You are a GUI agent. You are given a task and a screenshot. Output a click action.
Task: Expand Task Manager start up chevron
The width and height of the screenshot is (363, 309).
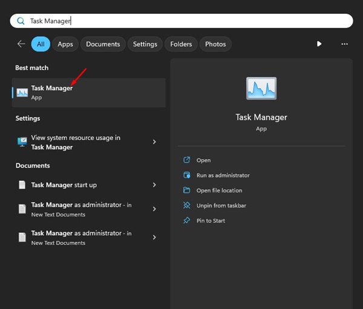(x=154, y=185)
